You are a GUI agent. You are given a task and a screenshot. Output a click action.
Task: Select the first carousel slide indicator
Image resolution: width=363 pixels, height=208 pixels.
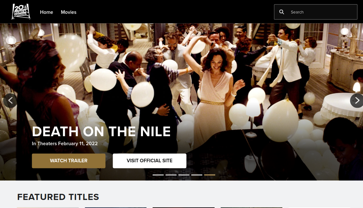point(158,175)
